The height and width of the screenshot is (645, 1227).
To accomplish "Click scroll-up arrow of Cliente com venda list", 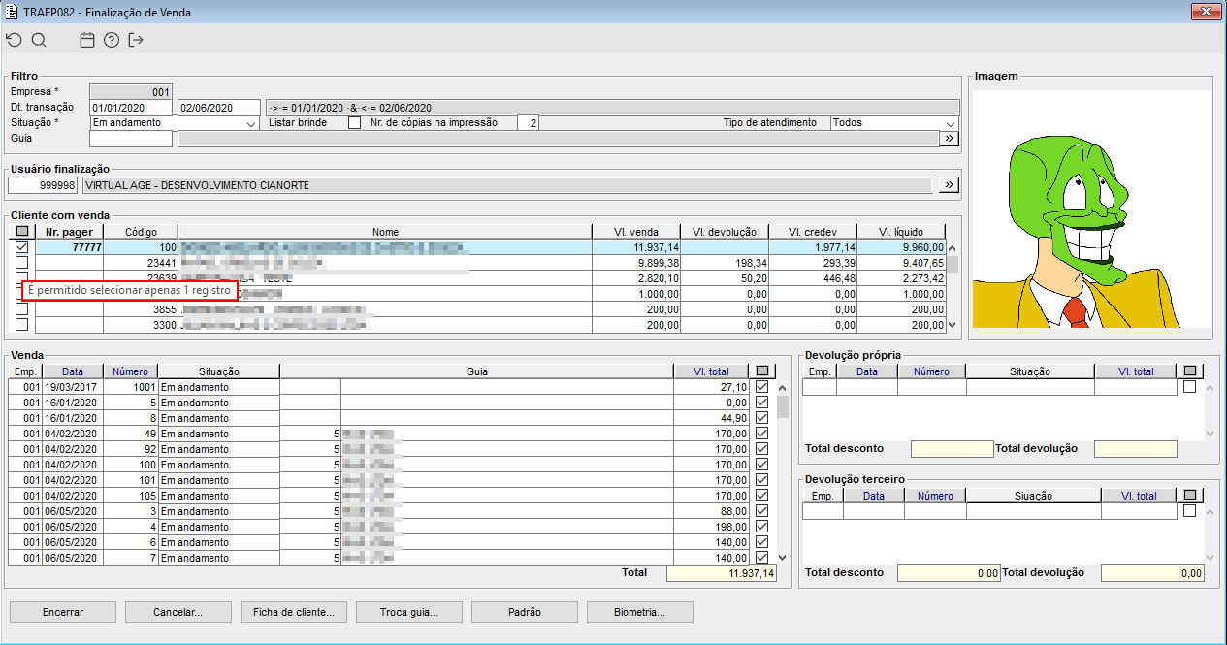I will coord(952,247).
